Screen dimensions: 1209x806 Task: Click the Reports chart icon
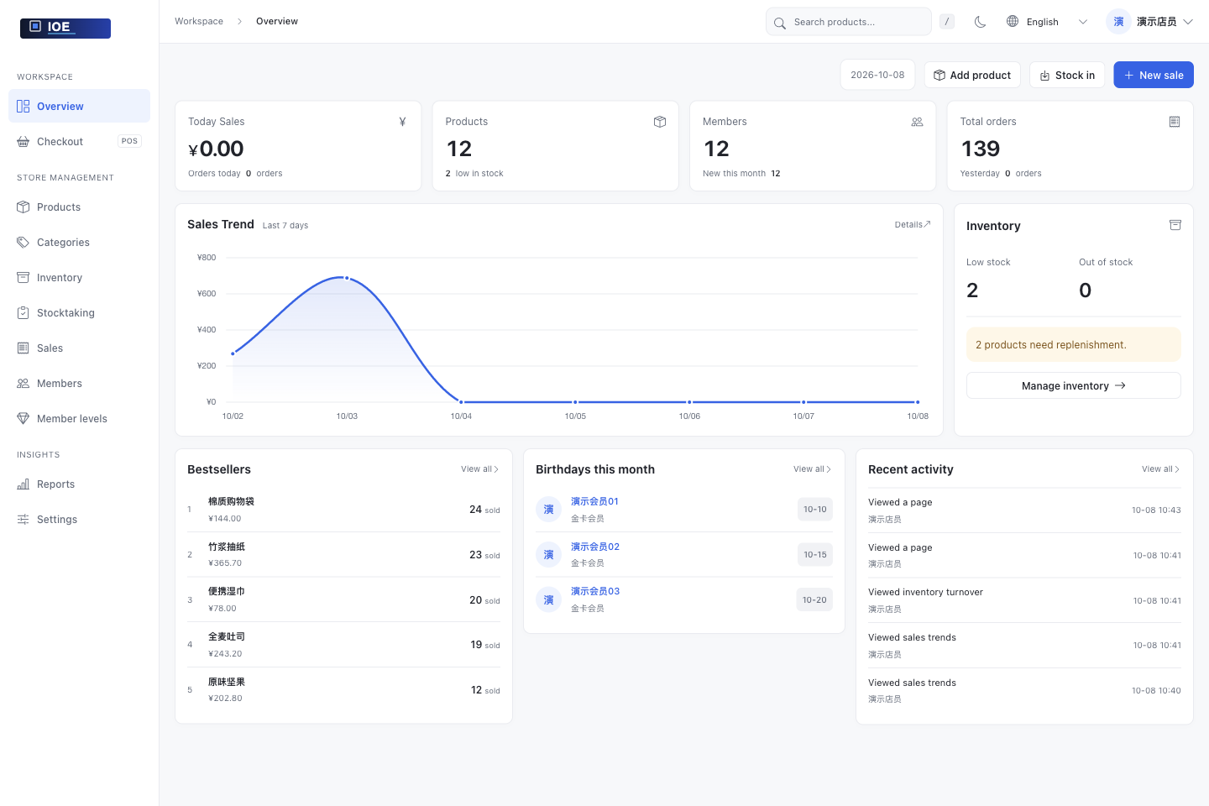[x=24, y=484]
